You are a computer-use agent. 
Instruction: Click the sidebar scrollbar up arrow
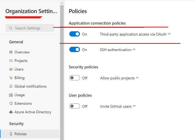point(62,3)
